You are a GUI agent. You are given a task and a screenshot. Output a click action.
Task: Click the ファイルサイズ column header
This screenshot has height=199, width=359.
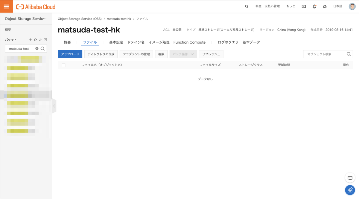(210, 65)
